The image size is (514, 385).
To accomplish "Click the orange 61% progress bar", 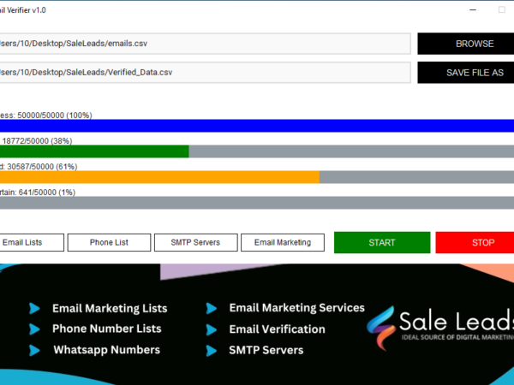I will 159,177.
